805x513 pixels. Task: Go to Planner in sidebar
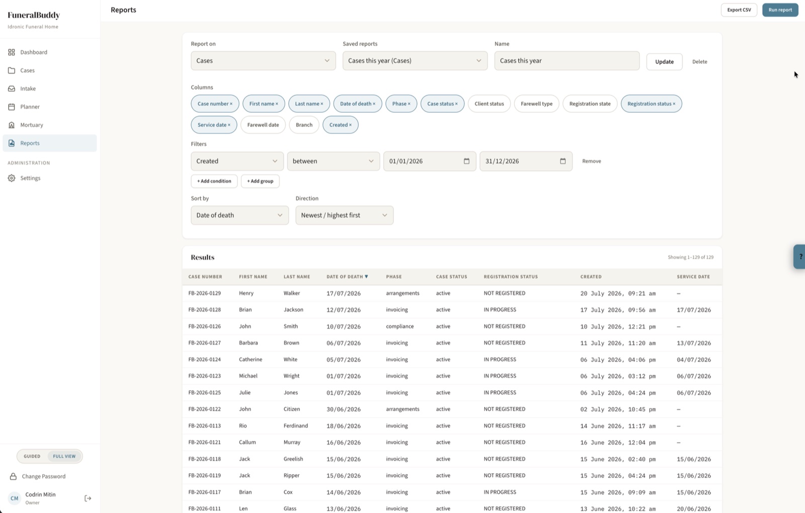50,107
